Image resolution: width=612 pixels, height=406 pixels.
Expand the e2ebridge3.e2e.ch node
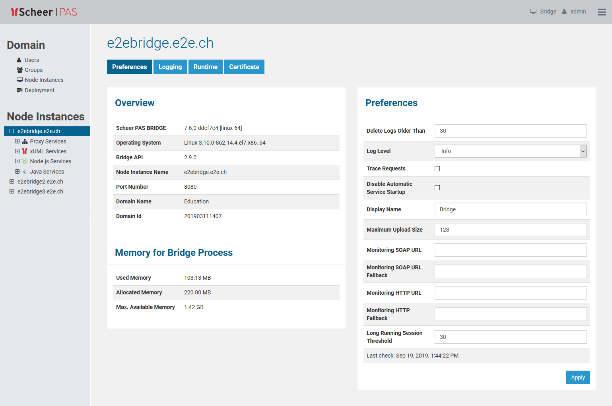pyautogui.click(x=12, y=191)
